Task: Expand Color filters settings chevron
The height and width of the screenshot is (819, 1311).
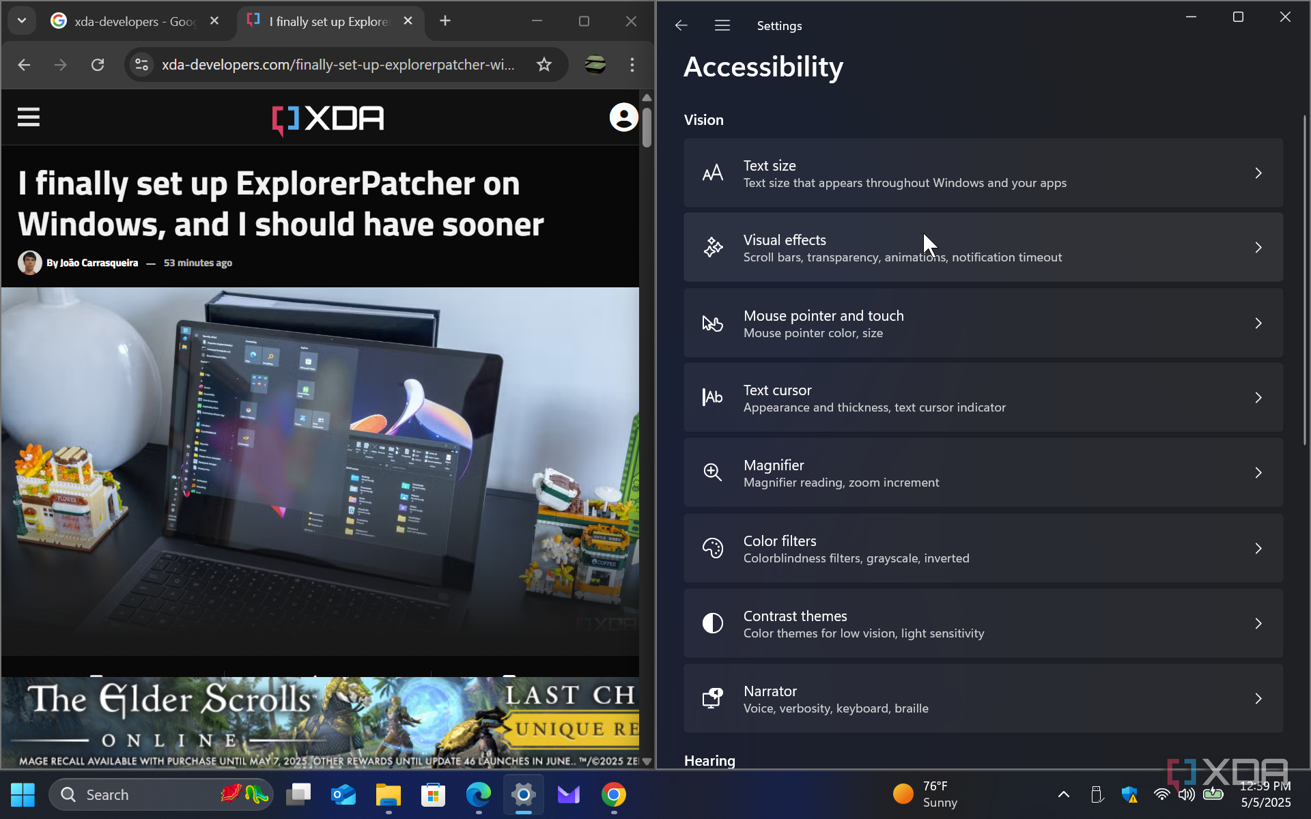Action: [x=1258, y=549]
